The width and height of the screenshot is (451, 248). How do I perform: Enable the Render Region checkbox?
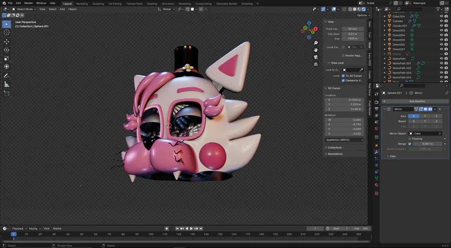click(x=343, y=56)
